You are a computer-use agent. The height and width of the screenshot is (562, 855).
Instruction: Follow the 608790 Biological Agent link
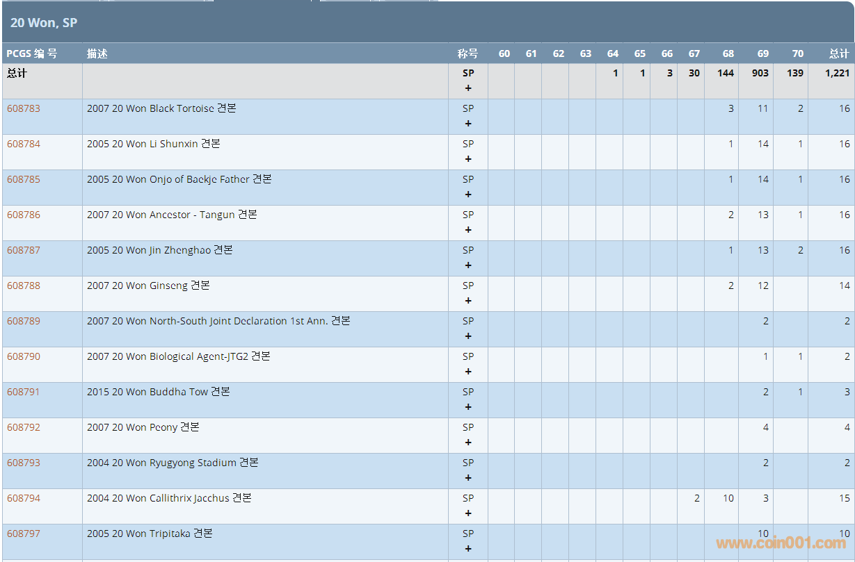click(24, 356)
